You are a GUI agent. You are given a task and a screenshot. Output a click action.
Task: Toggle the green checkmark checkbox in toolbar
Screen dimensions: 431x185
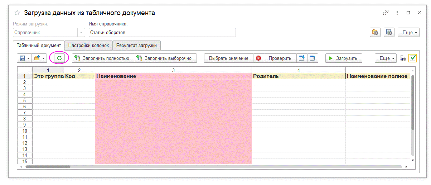(x=412, y=58)
